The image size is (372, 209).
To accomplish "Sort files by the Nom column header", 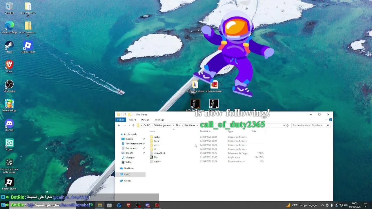I will tap(152, 131).
